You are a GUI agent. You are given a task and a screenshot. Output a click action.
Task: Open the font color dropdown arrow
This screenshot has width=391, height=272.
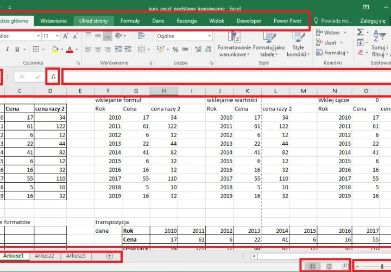[77, 50]
